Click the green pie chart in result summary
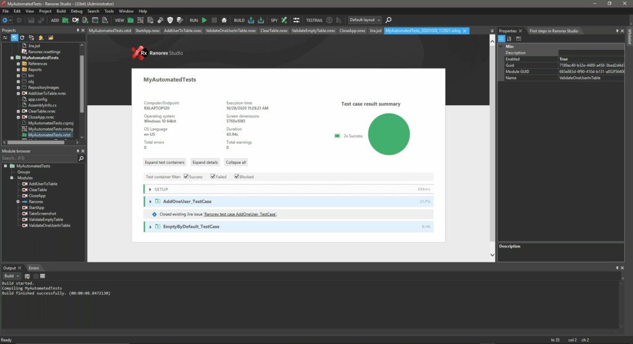The height and width of the screenshot is (344, 633). point(389,134)
